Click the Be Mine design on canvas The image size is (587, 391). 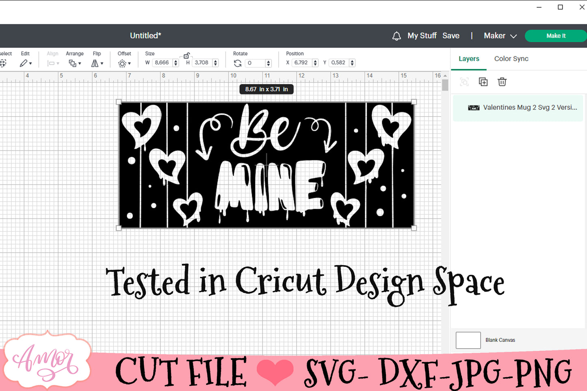coord(266,165)
